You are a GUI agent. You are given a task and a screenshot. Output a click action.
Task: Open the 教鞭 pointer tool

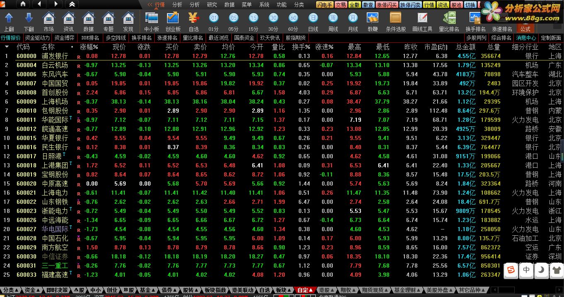373,18
